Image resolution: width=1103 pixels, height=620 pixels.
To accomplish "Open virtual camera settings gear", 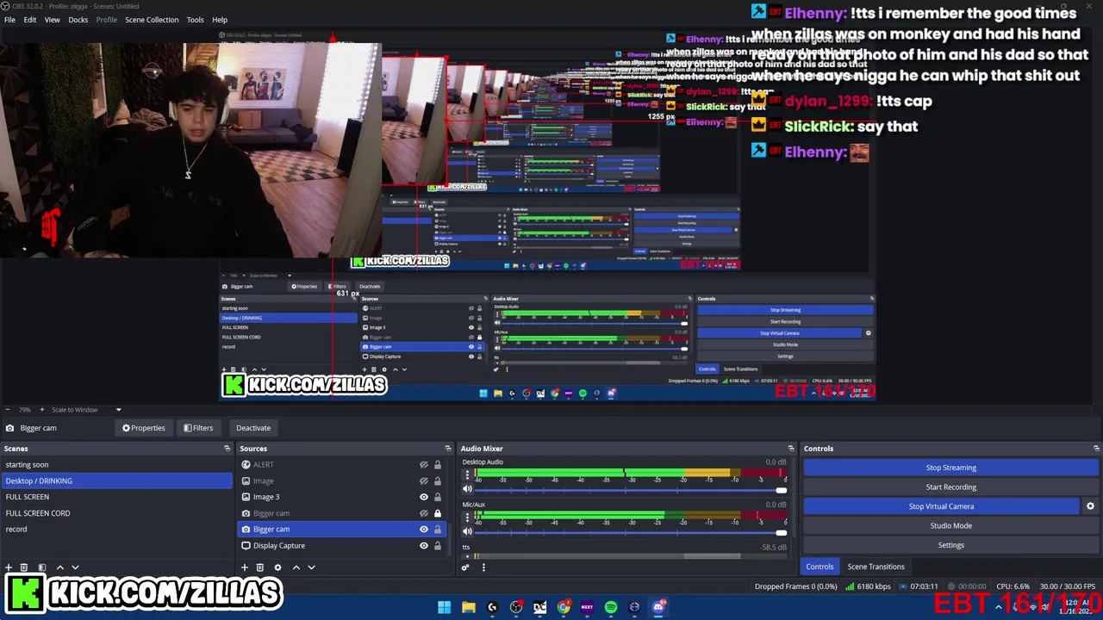I will 1090,506.
